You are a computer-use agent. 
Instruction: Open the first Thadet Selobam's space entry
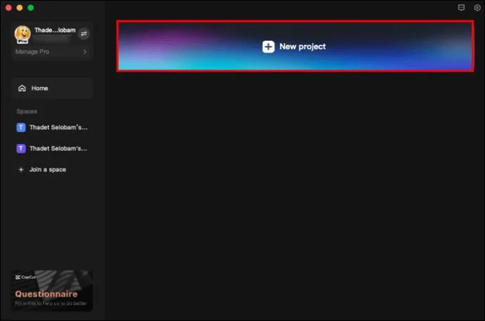pyautogui.click(x=52, y=127)
